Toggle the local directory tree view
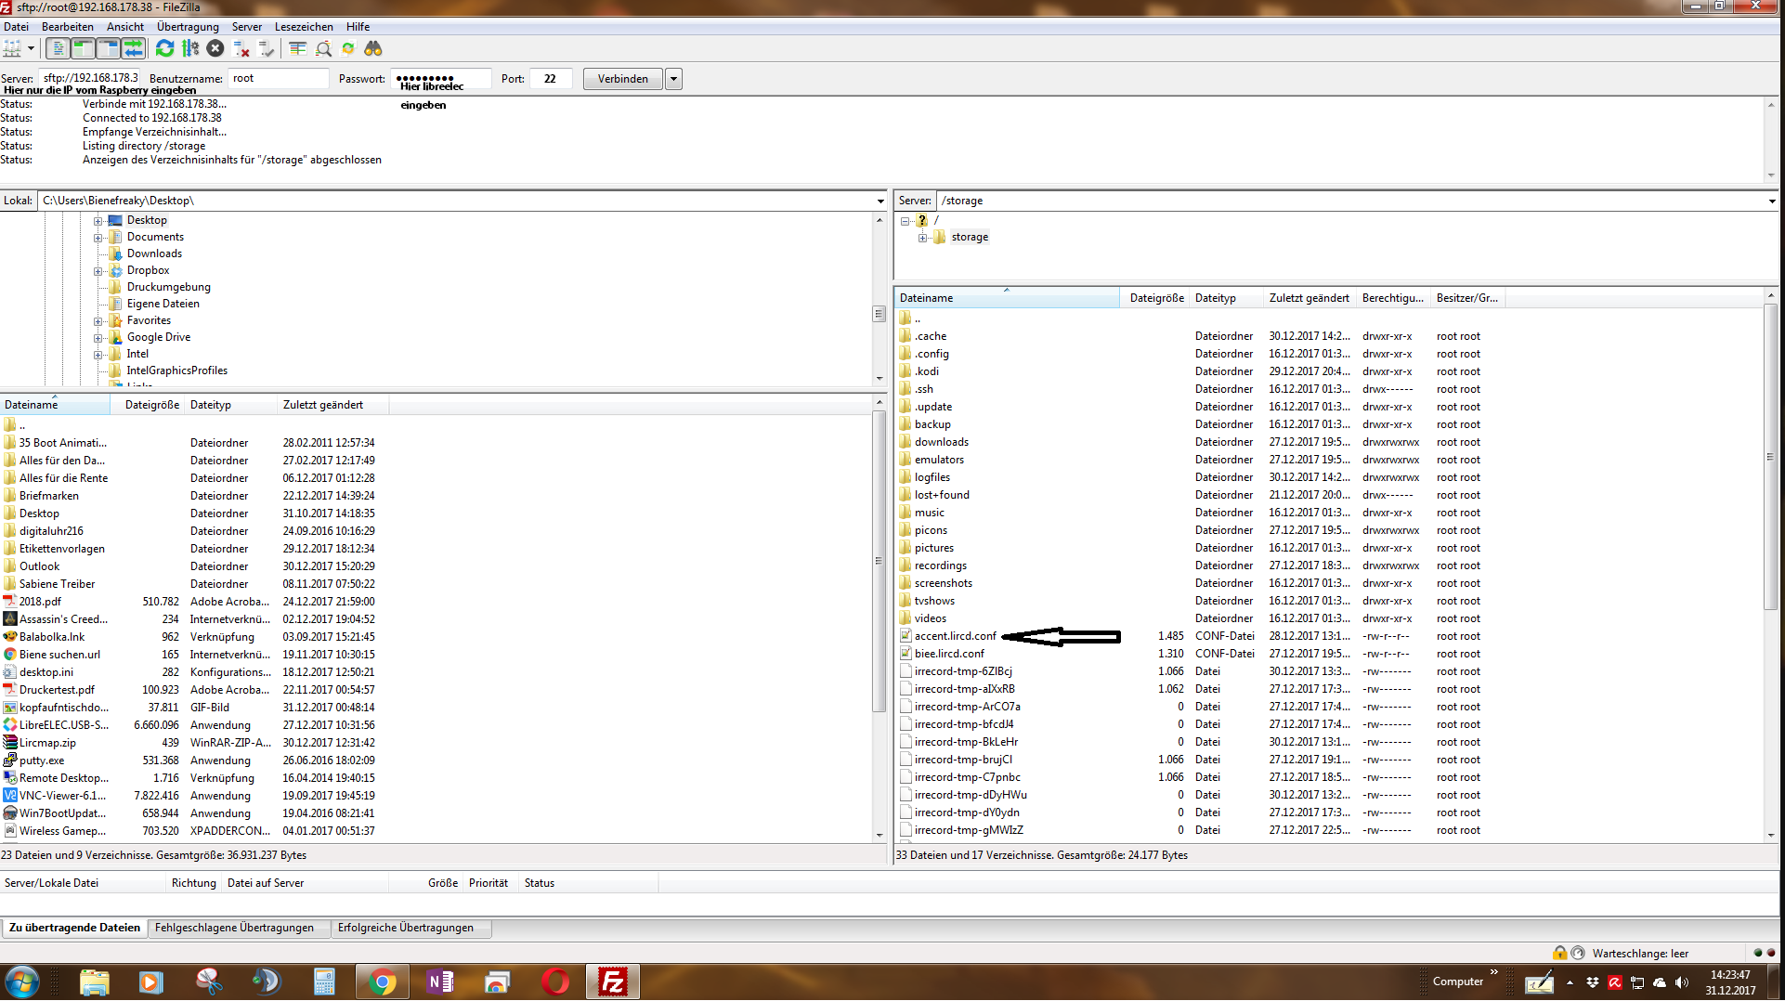 click(x=84, y=48)
